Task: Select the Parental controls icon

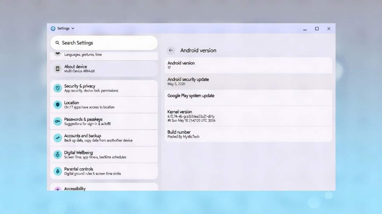Action: point(58,171)
